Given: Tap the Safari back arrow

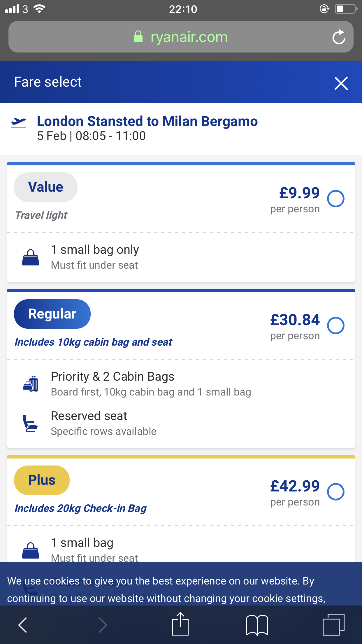Looking at the screenshot, I should (x=23, y=625).
